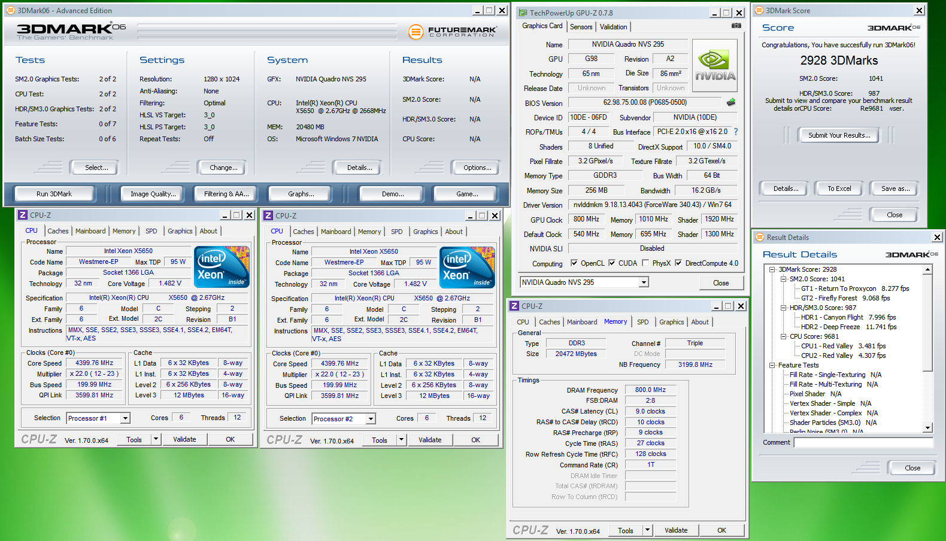The height and width of the screenshot is (541, 946).
Task: Click the down arrow of Result Details scrollbar
Action: pos(927,428)
